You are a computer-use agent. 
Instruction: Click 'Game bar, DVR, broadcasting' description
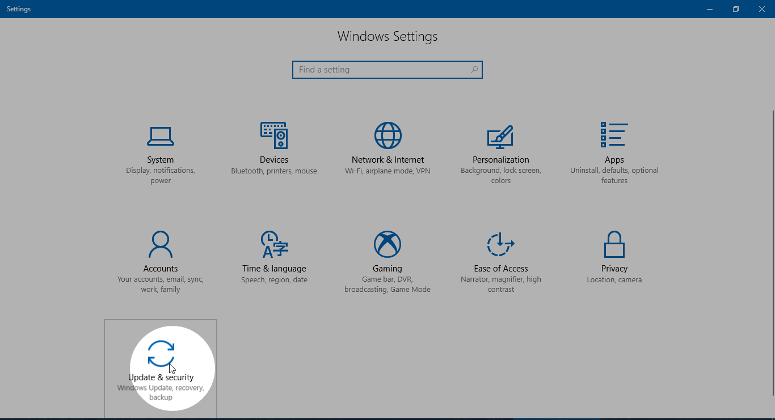(x=387, y=285)
